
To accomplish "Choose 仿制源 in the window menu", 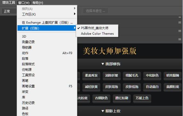I will click(47, 69).
